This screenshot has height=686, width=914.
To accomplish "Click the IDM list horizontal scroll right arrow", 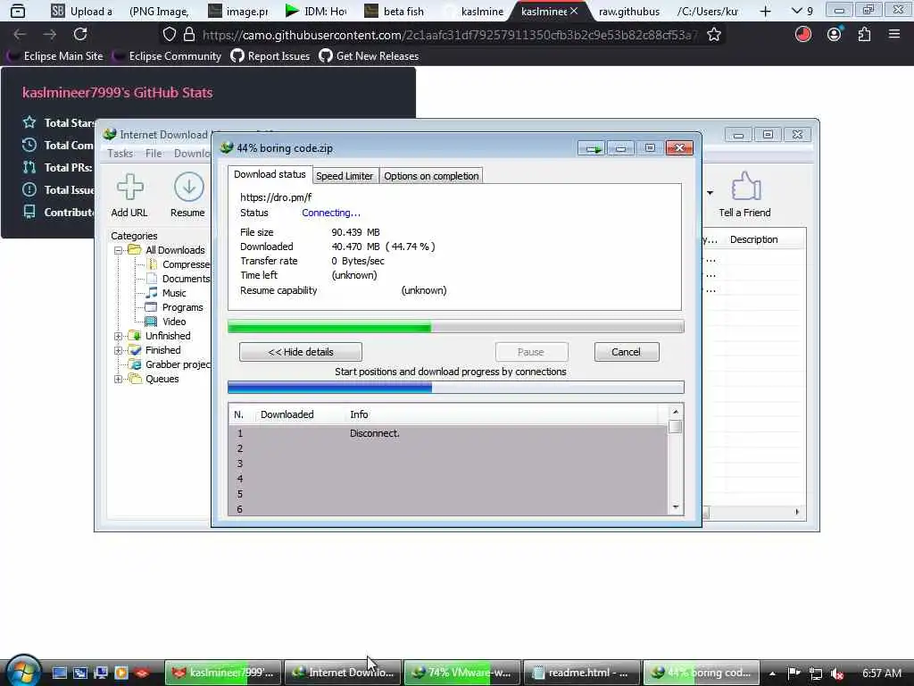I will tap(797, 512).
